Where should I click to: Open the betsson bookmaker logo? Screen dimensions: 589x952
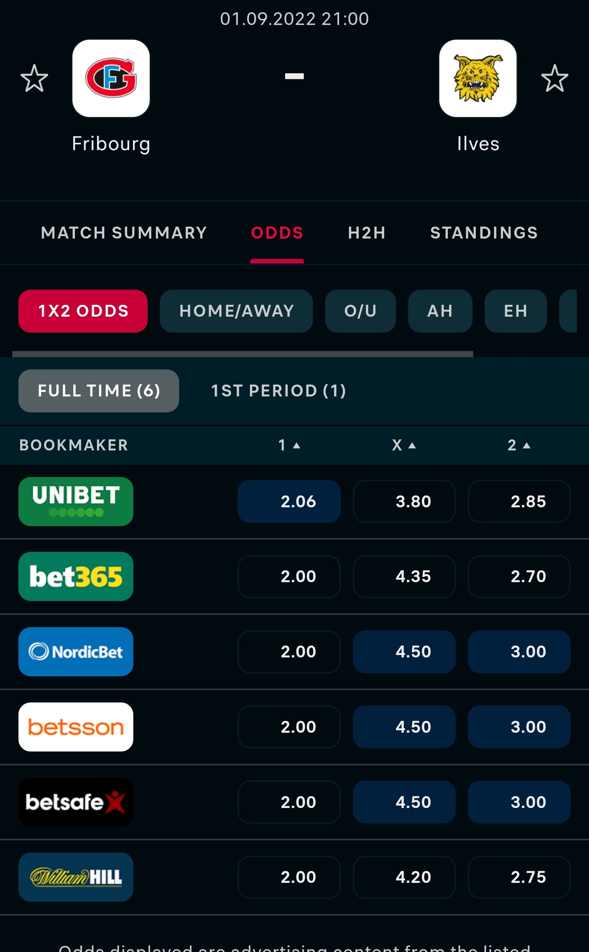click(x=76, y=727)
